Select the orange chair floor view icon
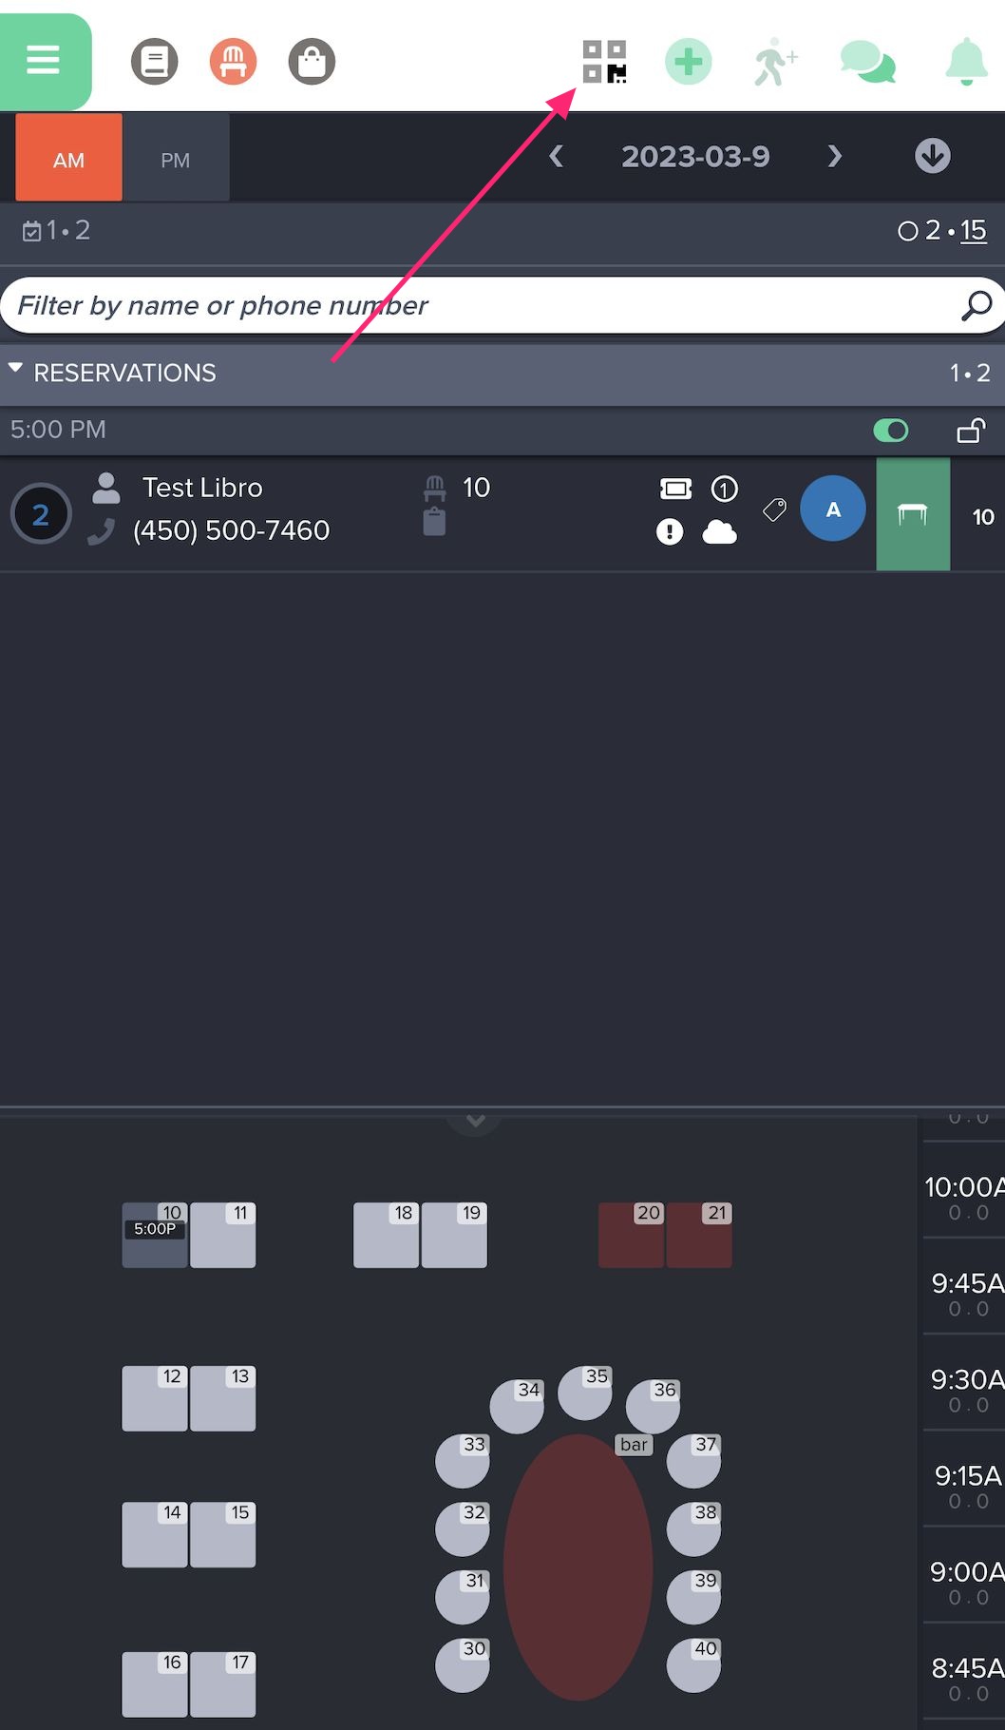This screenshot has width=1005, height=1730. coord(233,63)
